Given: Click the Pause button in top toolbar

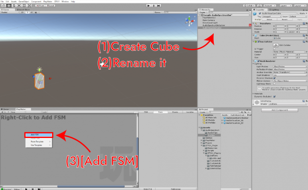Looking at the screenshot, I should pos(154,6).
